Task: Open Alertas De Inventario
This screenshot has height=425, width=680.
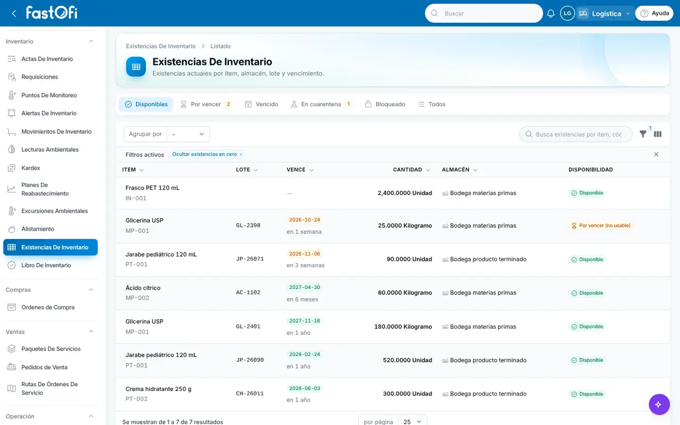Action: [x=50, y=113]
